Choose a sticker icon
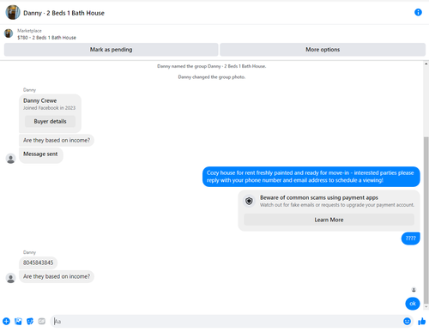 30,321
